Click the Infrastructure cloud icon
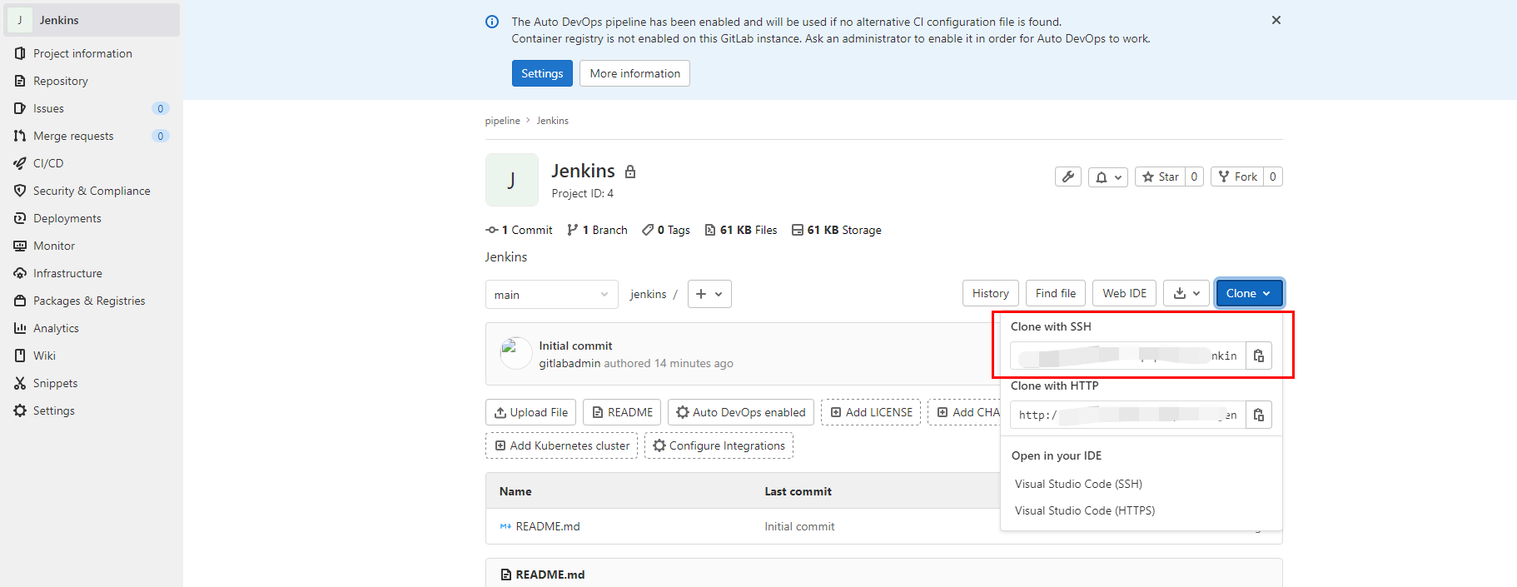Viewport: 1517px width, 587px height. tap(20, 273)
